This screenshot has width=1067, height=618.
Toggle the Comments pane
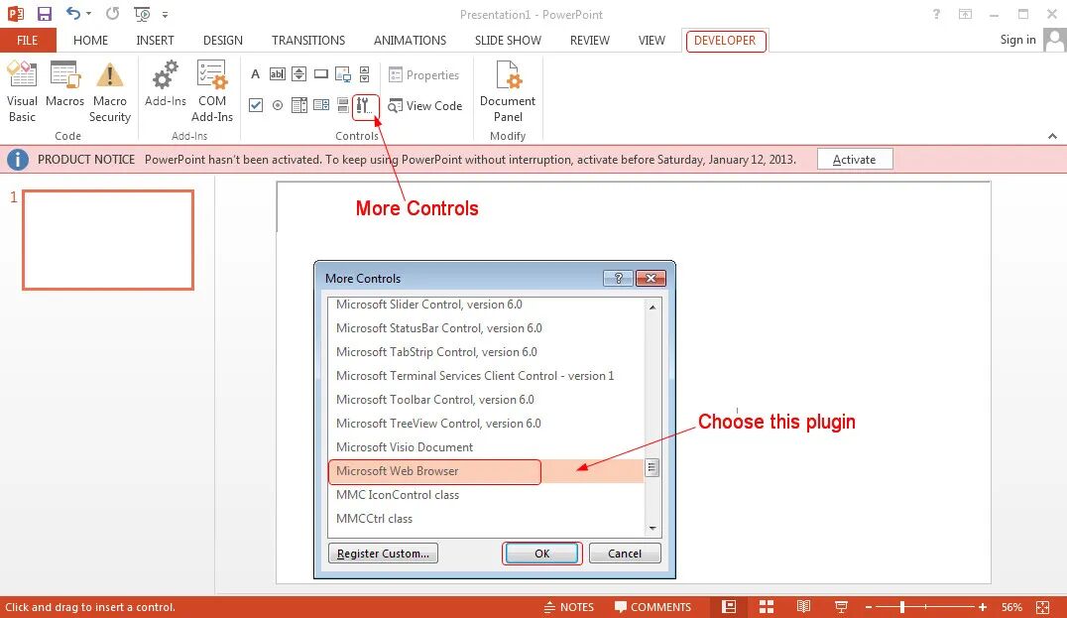[x=652, y=607]
